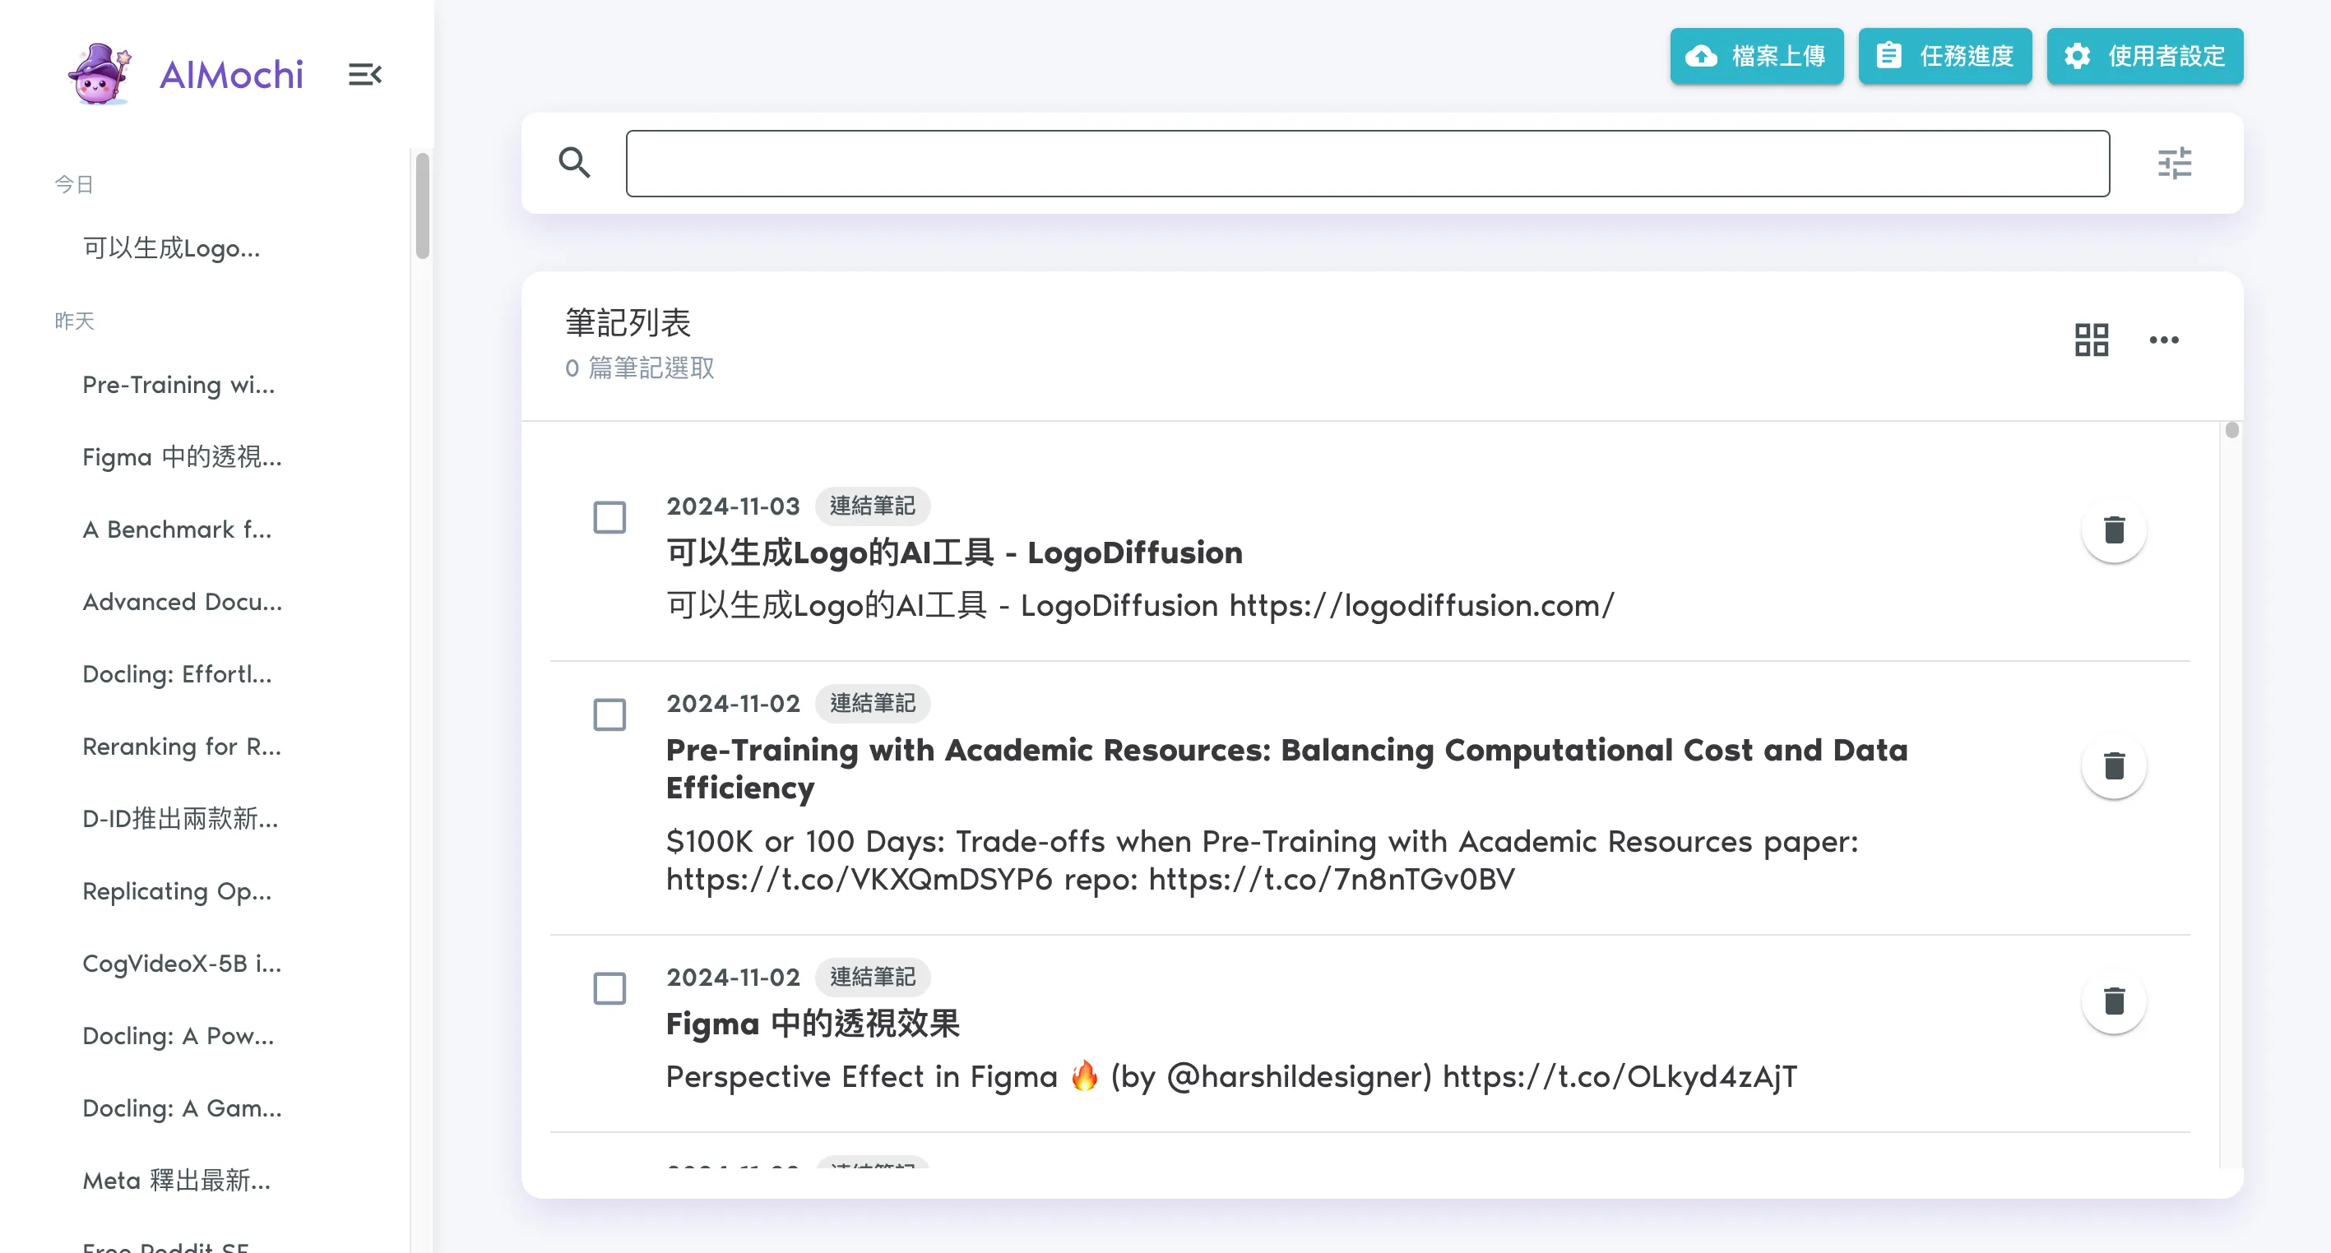Click the 0 篇筆記選取 selection count
The image size is (2331, 1253).
640,368
